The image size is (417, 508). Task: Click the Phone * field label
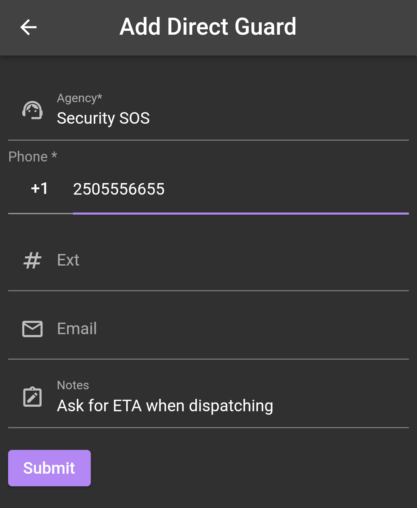pyautogui.click(x=33, y=157)
